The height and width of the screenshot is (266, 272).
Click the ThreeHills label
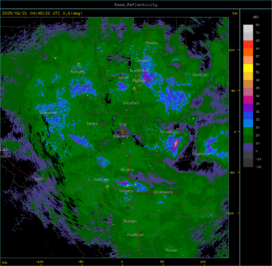coord(169,132)
